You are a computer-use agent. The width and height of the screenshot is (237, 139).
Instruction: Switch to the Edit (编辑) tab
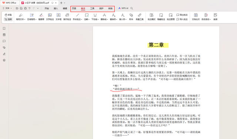[x=65, y=8]
